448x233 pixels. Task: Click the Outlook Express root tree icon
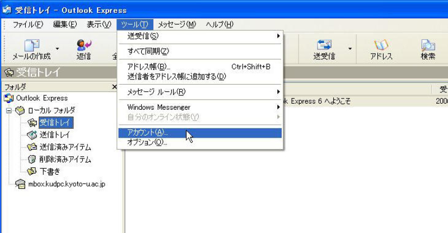coord(8,99)
